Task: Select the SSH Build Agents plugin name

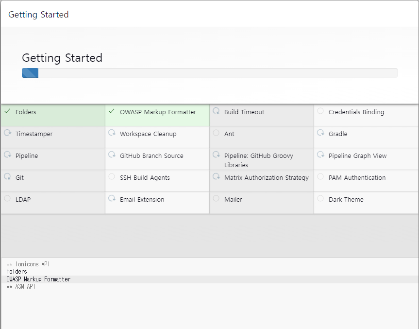Action: [x=145, y=177]
